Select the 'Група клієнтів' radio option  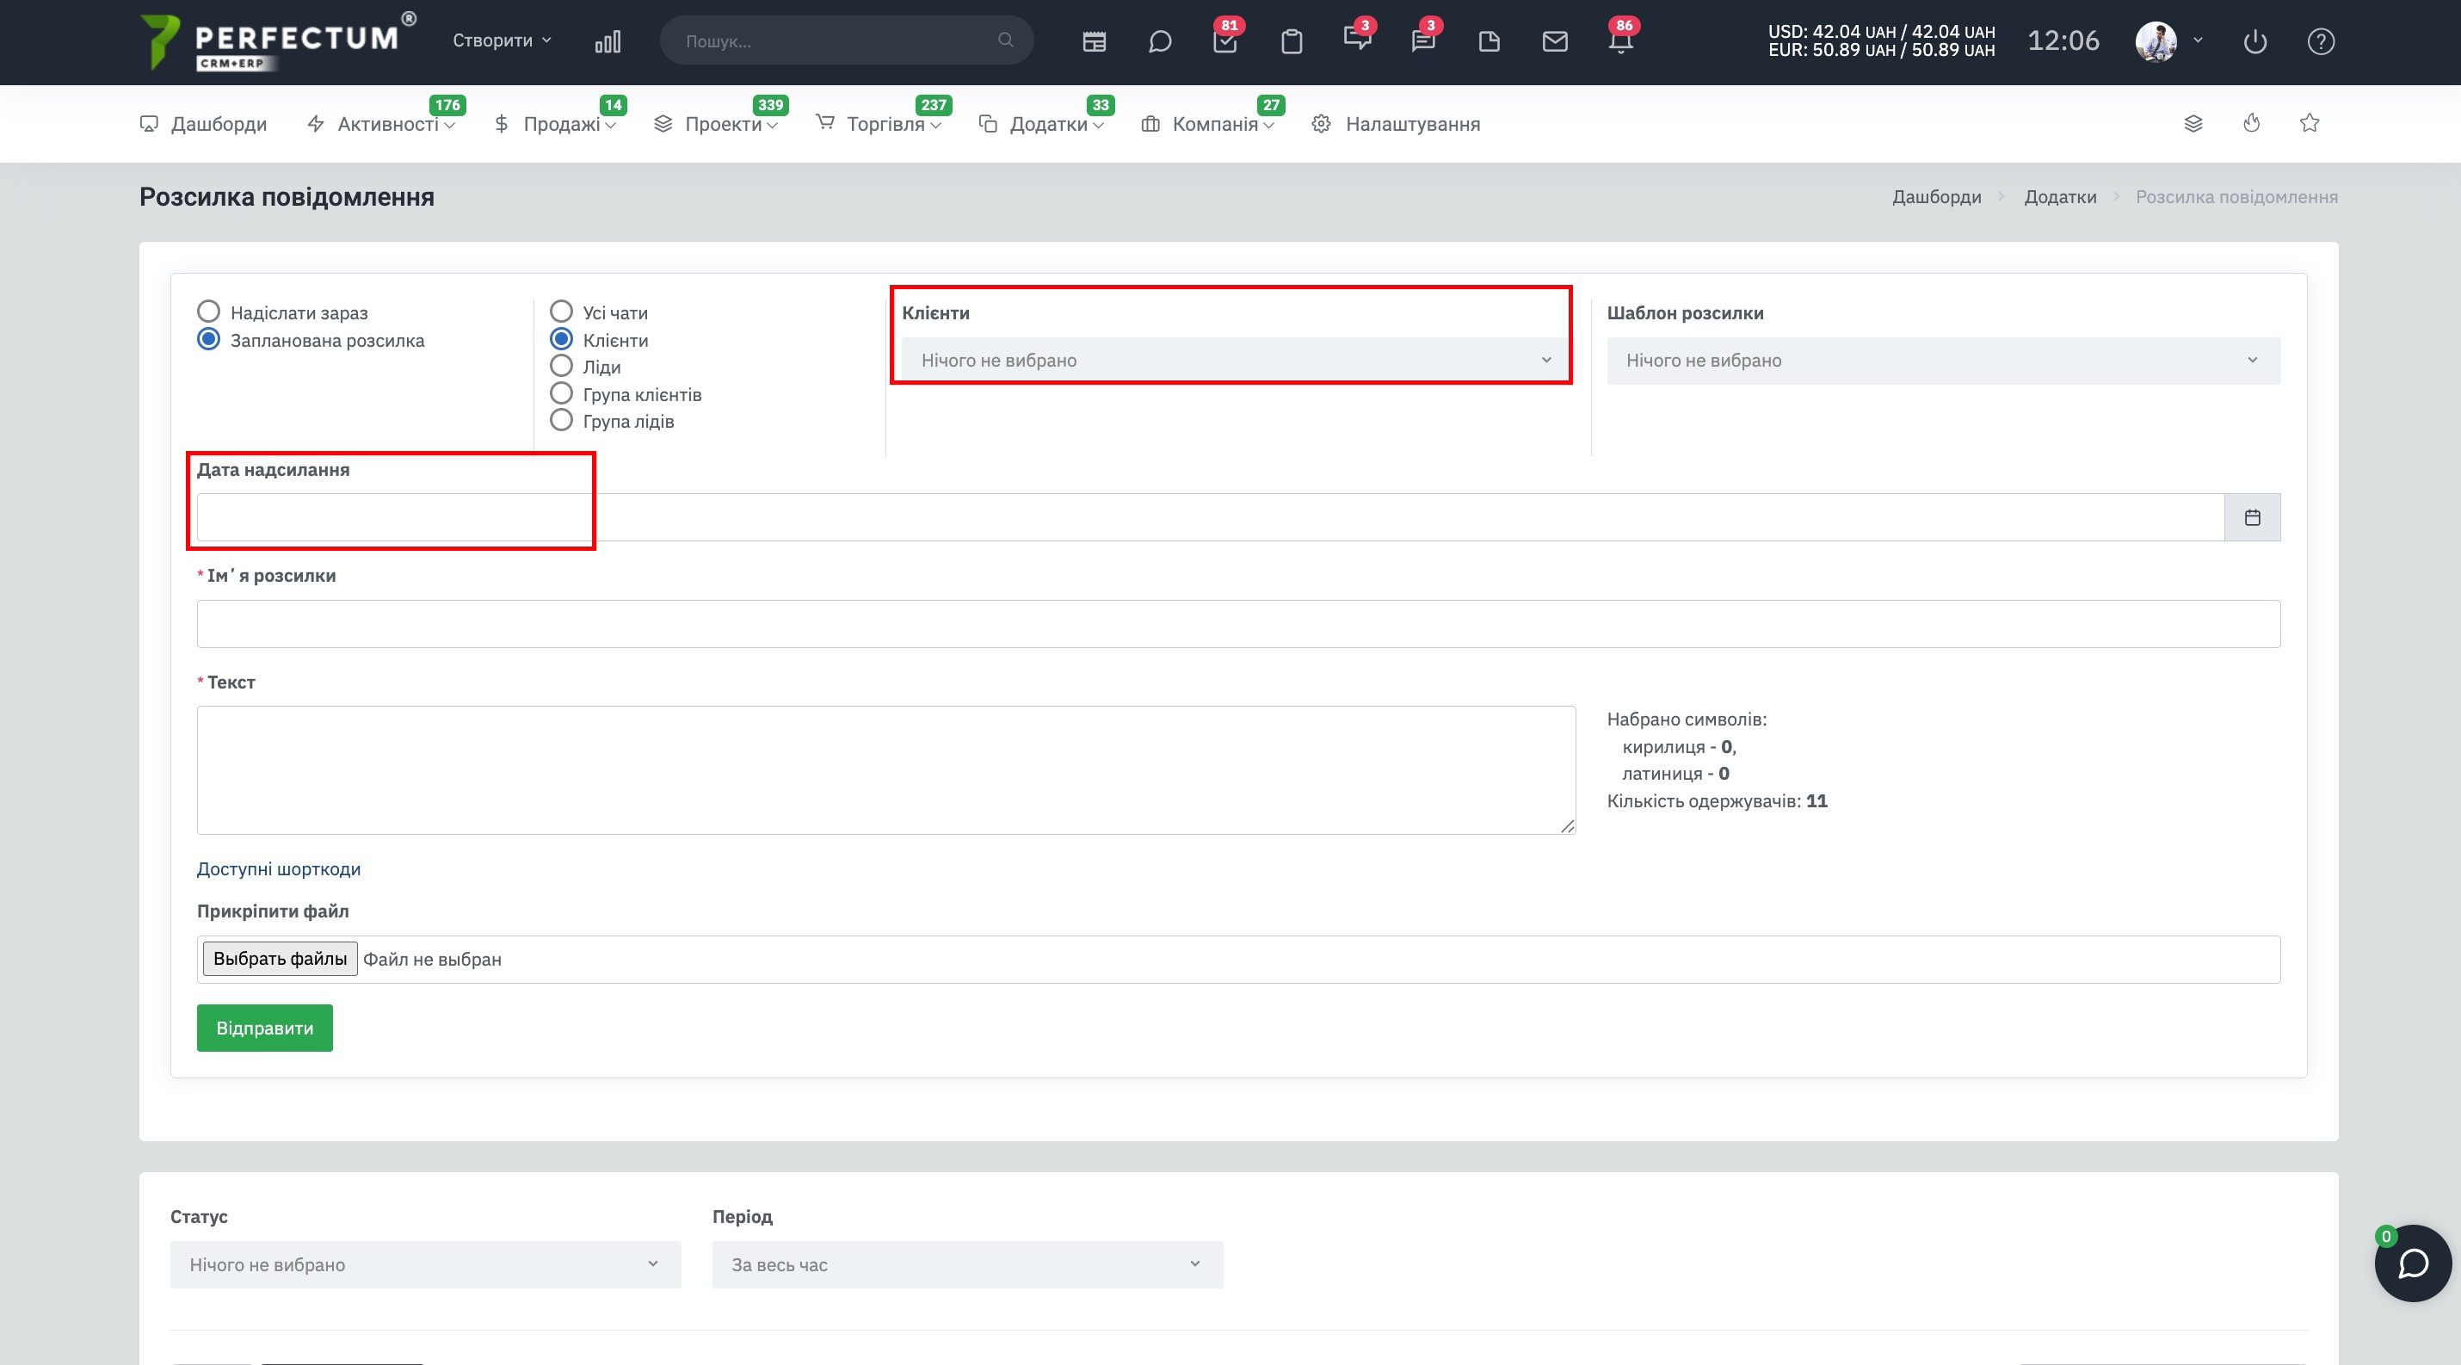[x=562, y=393]
